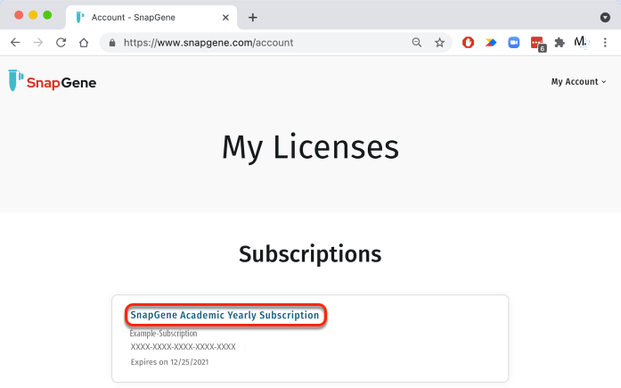
Task: Click the SnapGene logo
Action: click(x=52, y=82)
